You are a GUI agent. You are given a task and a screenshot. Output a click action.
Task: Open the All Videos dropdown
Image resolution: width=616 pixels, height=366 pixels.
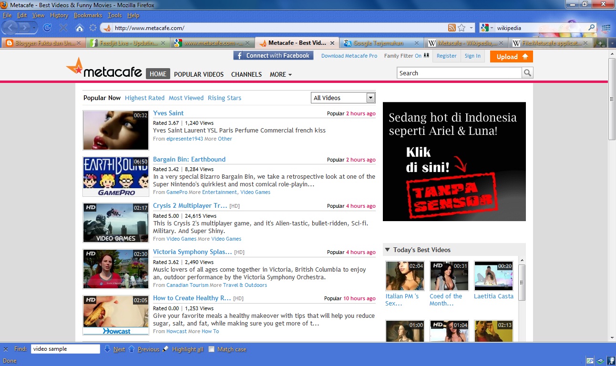tap(370, 98)
